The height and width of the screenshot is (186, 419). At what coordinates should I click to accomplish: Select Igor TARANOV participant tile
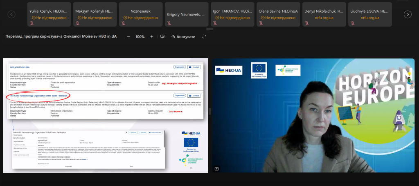[231, 14]
